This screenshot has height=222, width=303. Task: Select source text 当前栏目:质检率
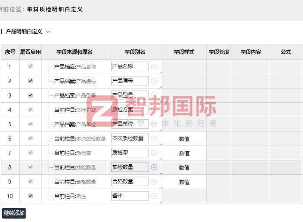tap(72, 153)
